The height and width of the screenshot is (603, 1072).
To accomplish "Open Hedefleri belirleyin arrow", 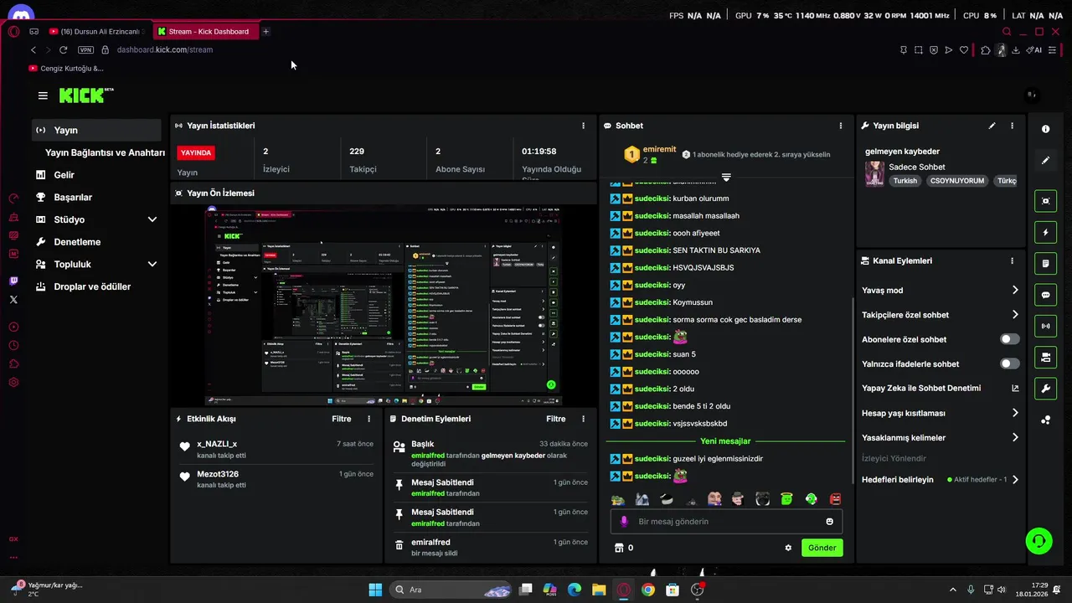I will click(x=1015, y=480).
